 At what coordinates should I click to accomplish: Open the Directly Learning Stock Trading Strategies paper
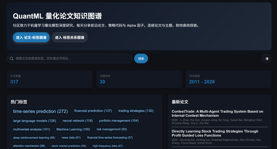(x=215, y=133)
